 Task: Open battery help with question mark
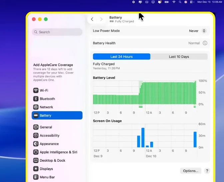(207, 171)
